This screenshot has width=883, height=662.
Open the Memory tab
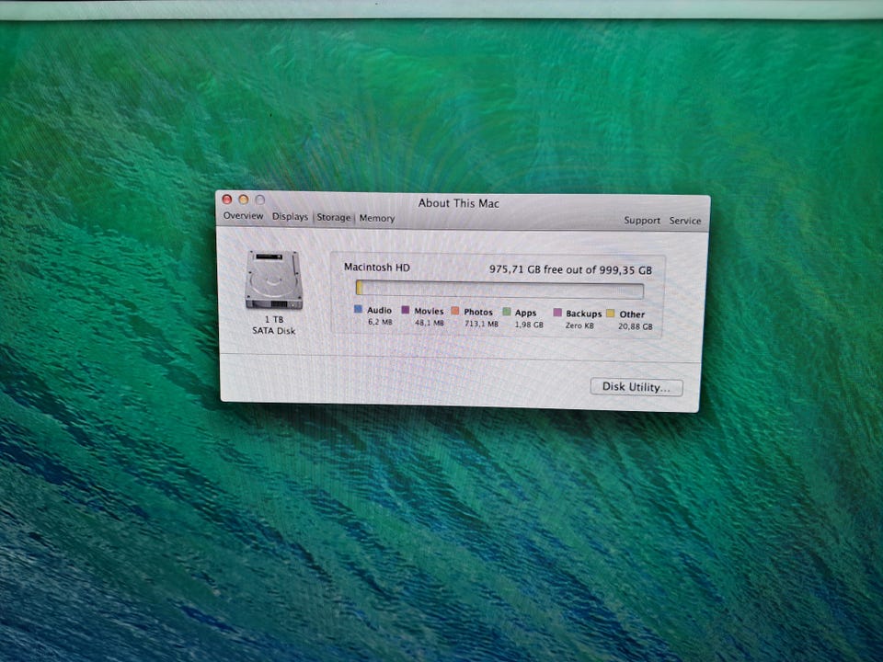(377, 218)
